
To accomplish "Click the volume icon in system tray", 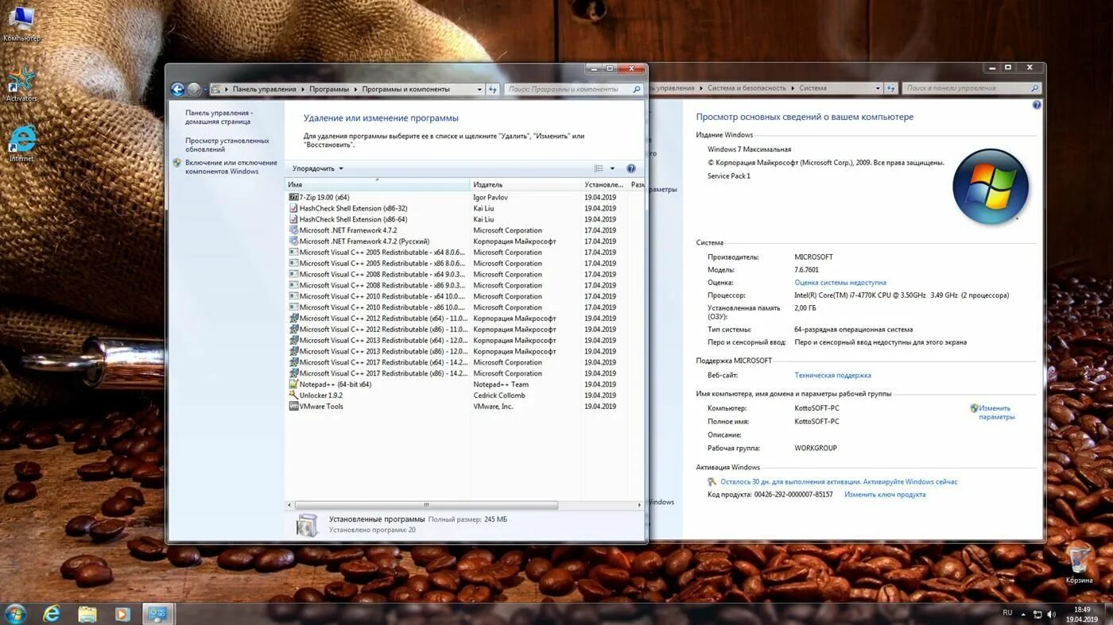I will (x=1053, y=614).
